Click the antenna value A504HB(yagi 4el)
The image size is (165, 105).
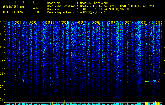93,12
